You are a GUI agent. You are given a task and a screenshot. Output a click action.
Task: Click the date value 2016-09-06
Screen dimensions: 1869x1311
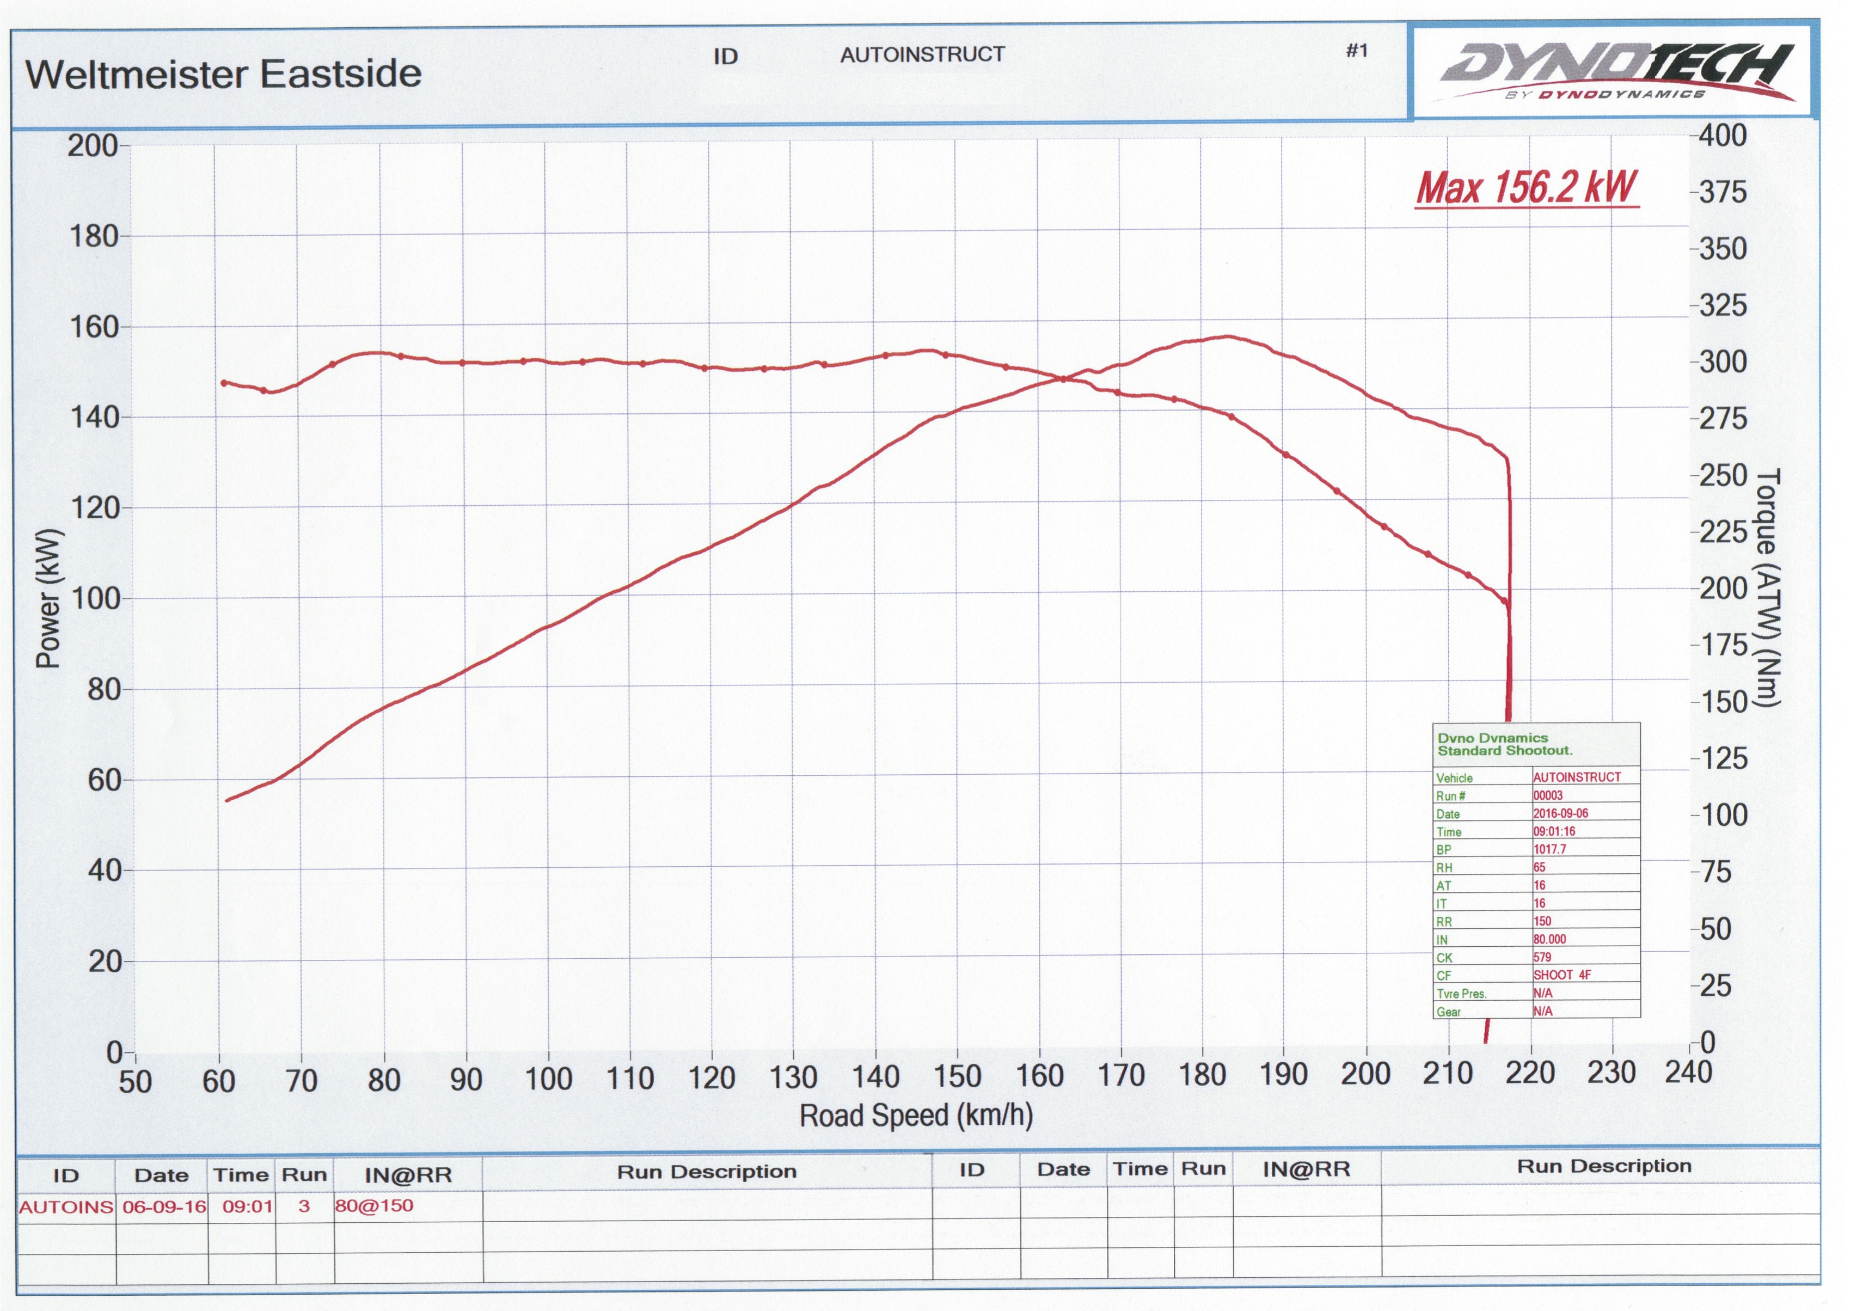click(x=1560, y=813)
